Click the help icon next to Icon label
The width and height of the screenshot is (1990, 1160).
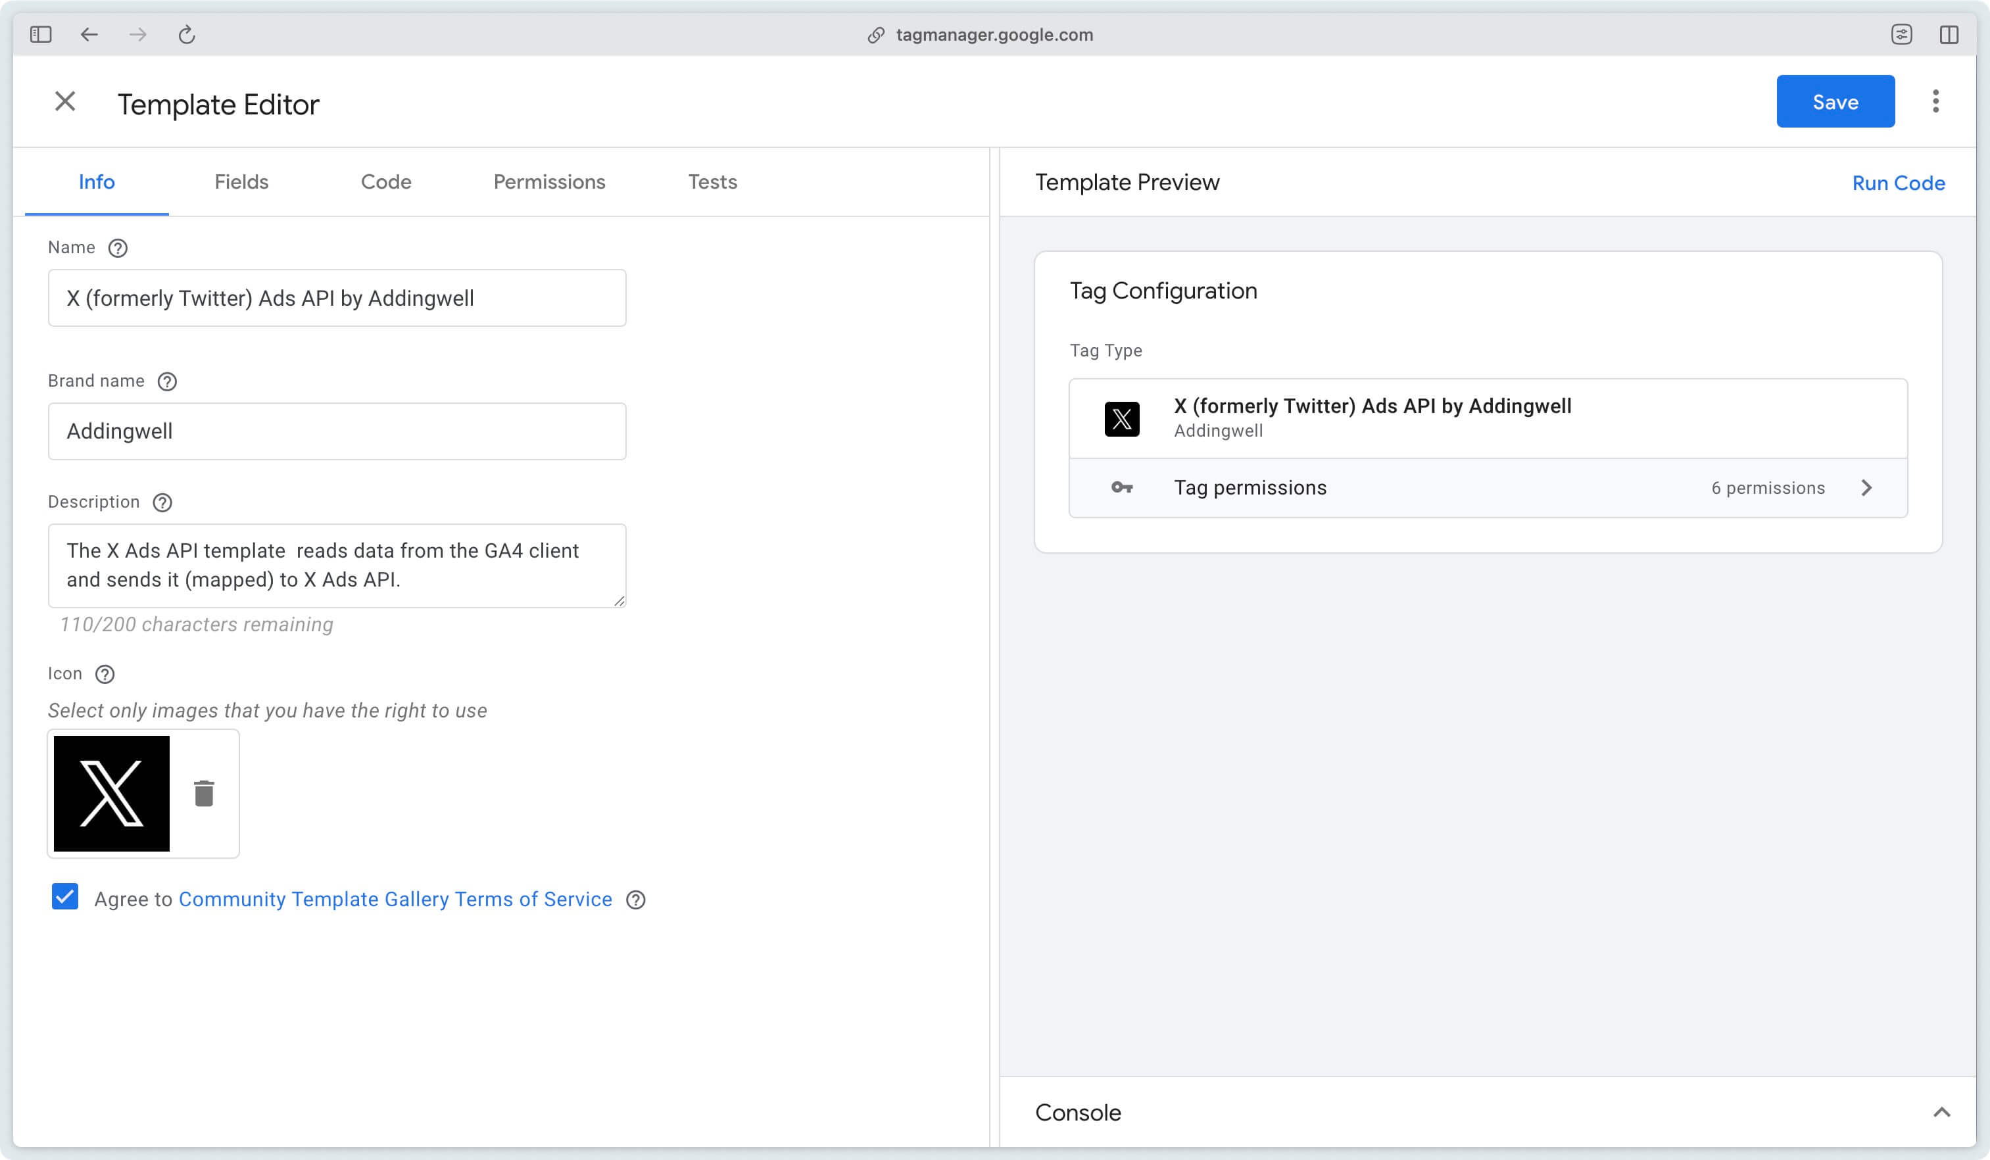[105, 673]
